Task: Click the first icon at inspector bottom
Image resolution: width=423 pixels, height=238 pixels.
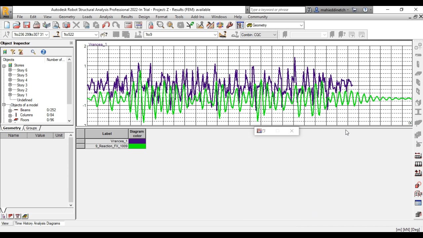Action: pos(3,216)
